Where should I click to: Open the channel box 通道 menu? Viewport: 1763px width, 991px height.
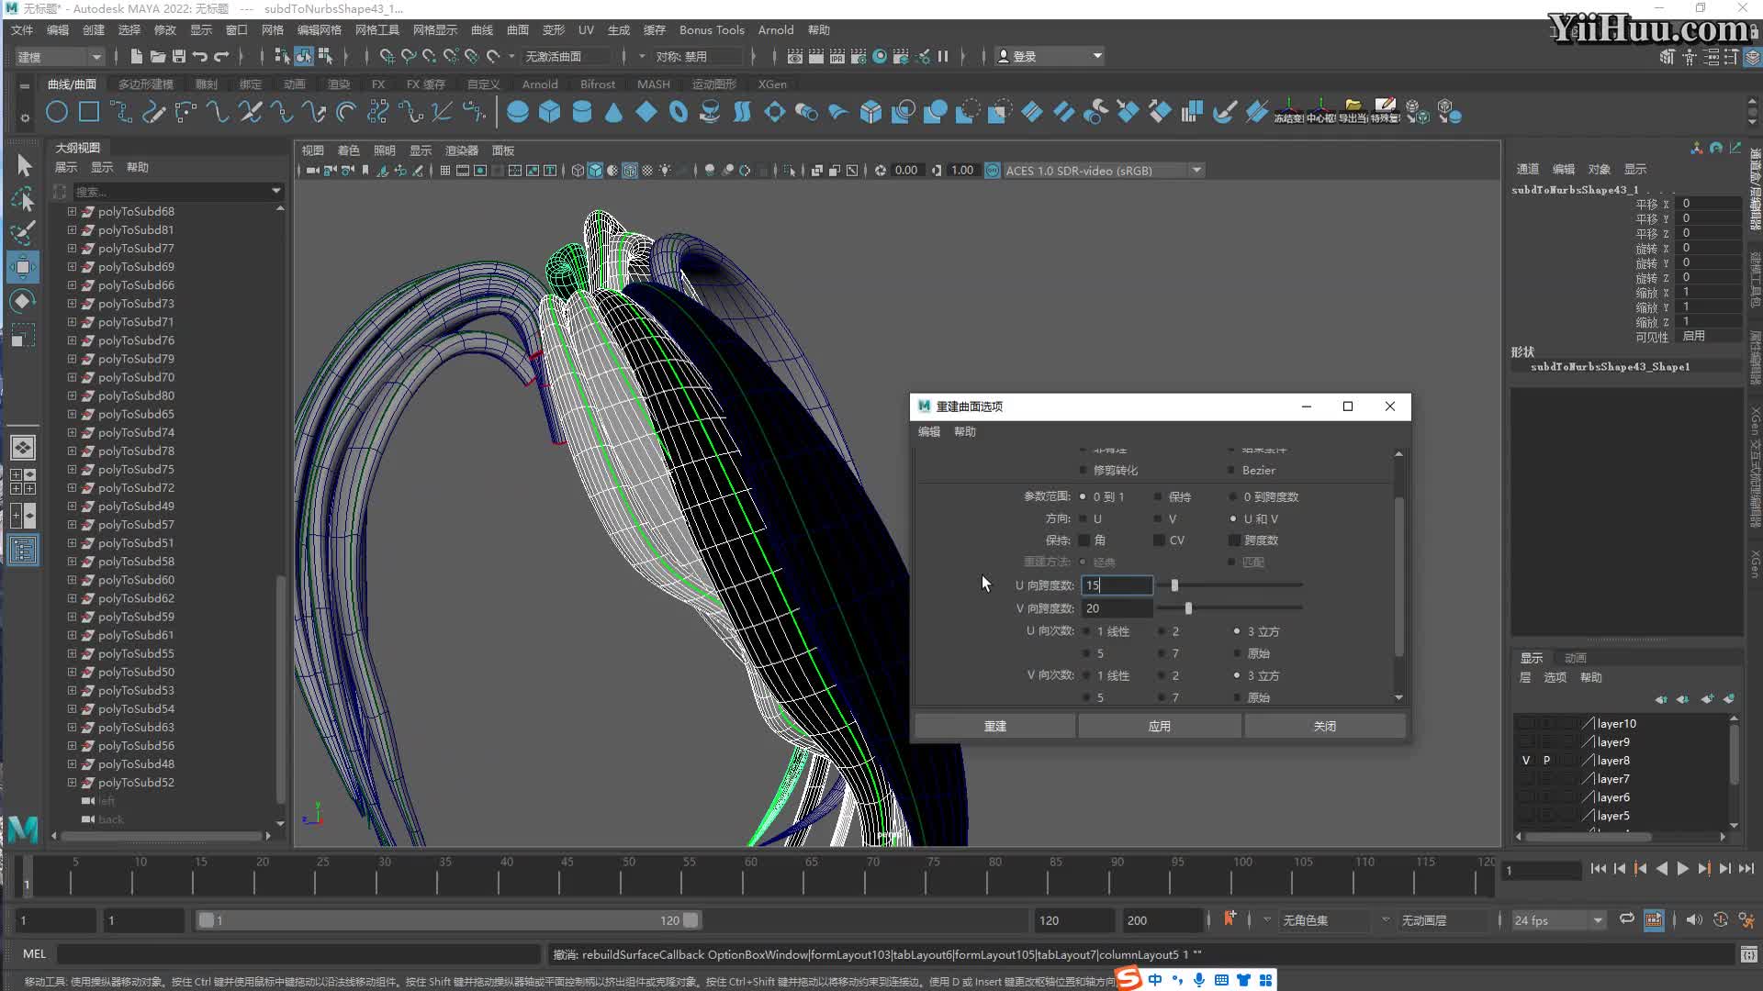[x=1528, y=169]
